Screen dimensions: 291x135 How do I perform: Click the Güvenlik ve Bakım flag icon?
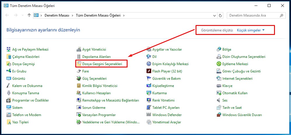(149, 79)
